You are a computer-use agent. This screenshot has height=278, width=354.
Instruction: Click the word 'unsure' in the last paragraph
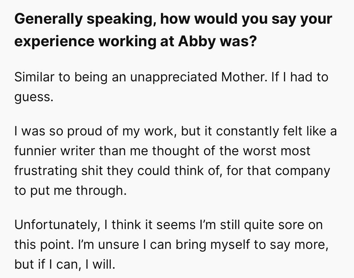tap(119, 245)
